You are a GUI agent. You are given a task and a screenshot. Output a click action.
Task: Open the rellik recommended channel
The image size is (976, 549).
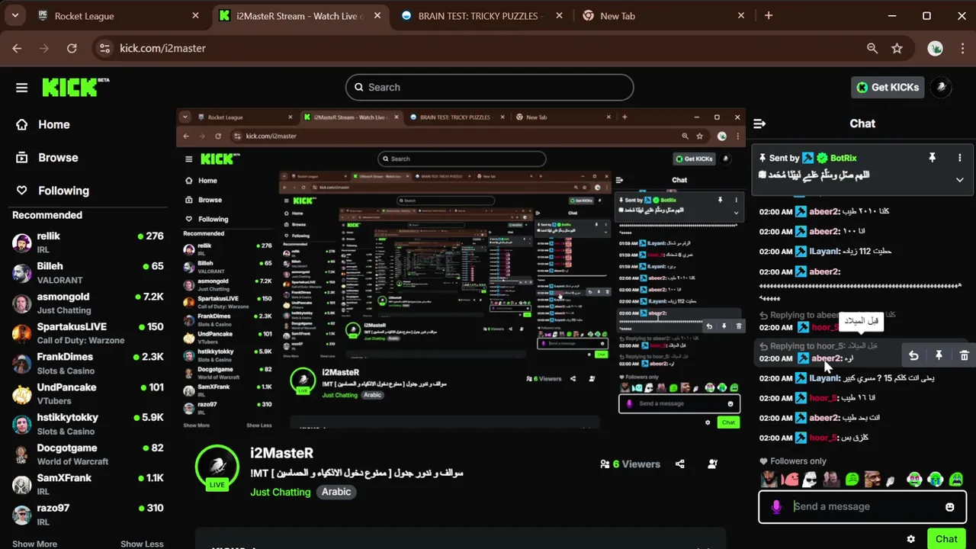[88, 242]
